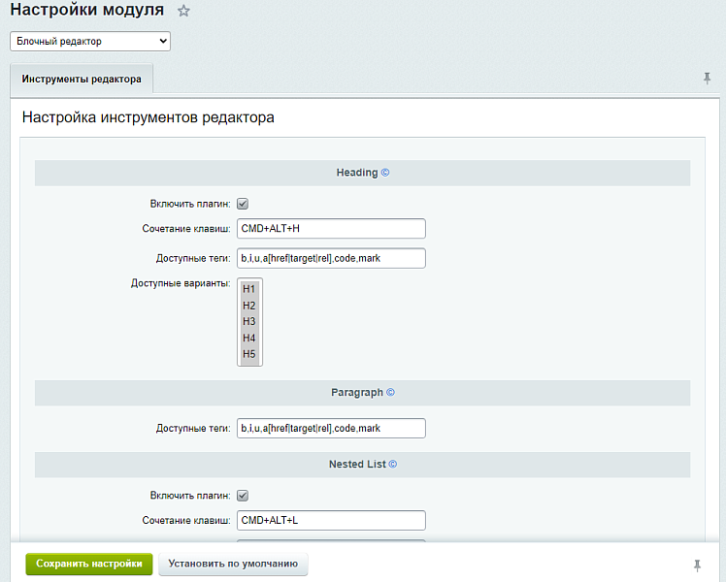Screen dimensions: 726x582
Task: Toggle the Nested List plugin enable checkbox
Action: [x=243, y=496]
